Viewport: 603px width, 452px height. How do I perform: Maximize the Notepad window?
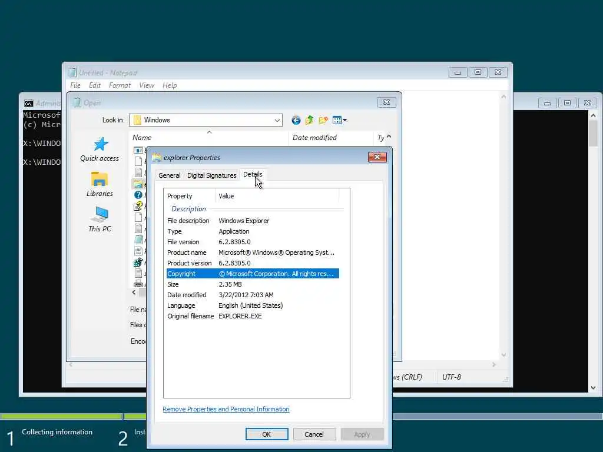(478, 72)
